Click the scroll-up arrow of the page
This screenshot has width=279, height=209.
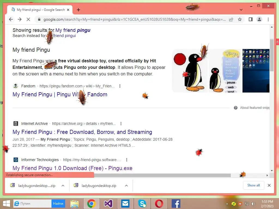click(272, 27)
